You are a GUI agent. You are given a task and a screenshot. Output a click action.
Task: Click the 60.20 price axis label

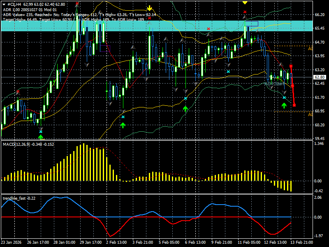click(x=320, y=125)
